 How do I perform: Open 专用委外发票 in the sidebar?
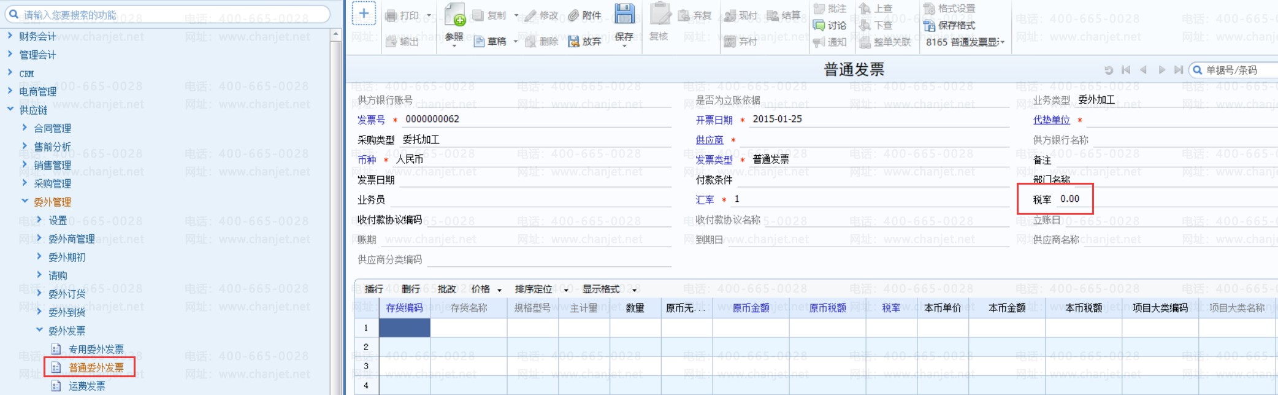click(x=96, y=349)
